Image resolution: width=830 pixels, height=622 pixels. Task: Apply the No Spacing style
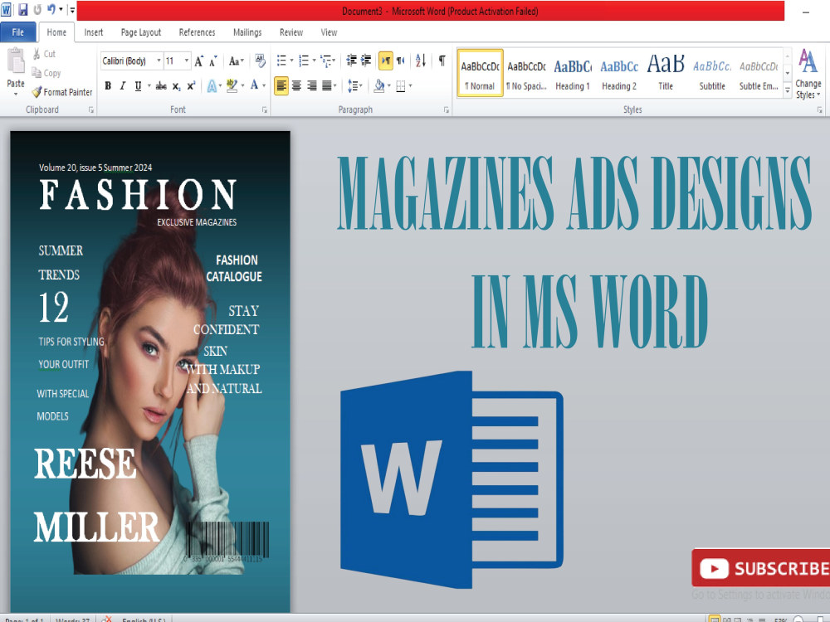(x=526, y=74)
